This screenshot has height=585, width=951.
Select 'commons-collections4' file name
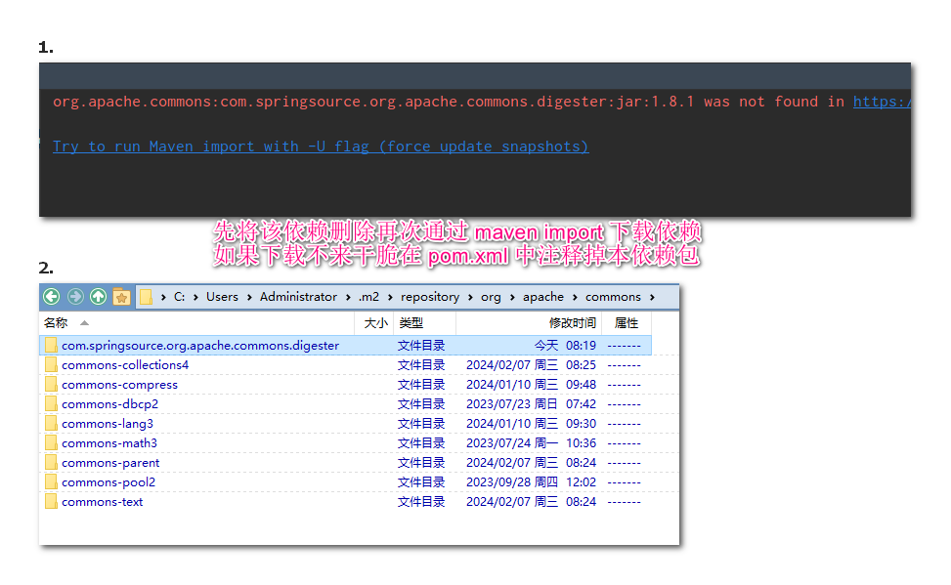click(125, 365)
